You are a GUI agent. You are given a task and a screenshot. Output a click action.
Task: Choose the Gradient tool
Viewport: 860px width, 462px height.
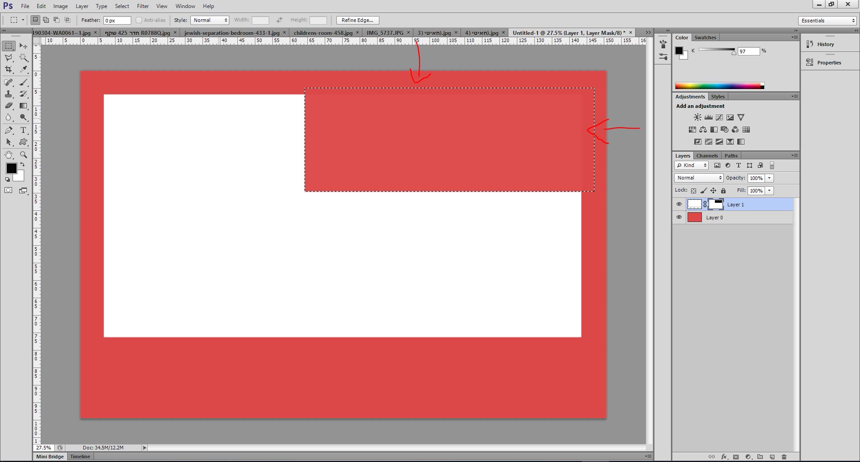click(23, 106)
